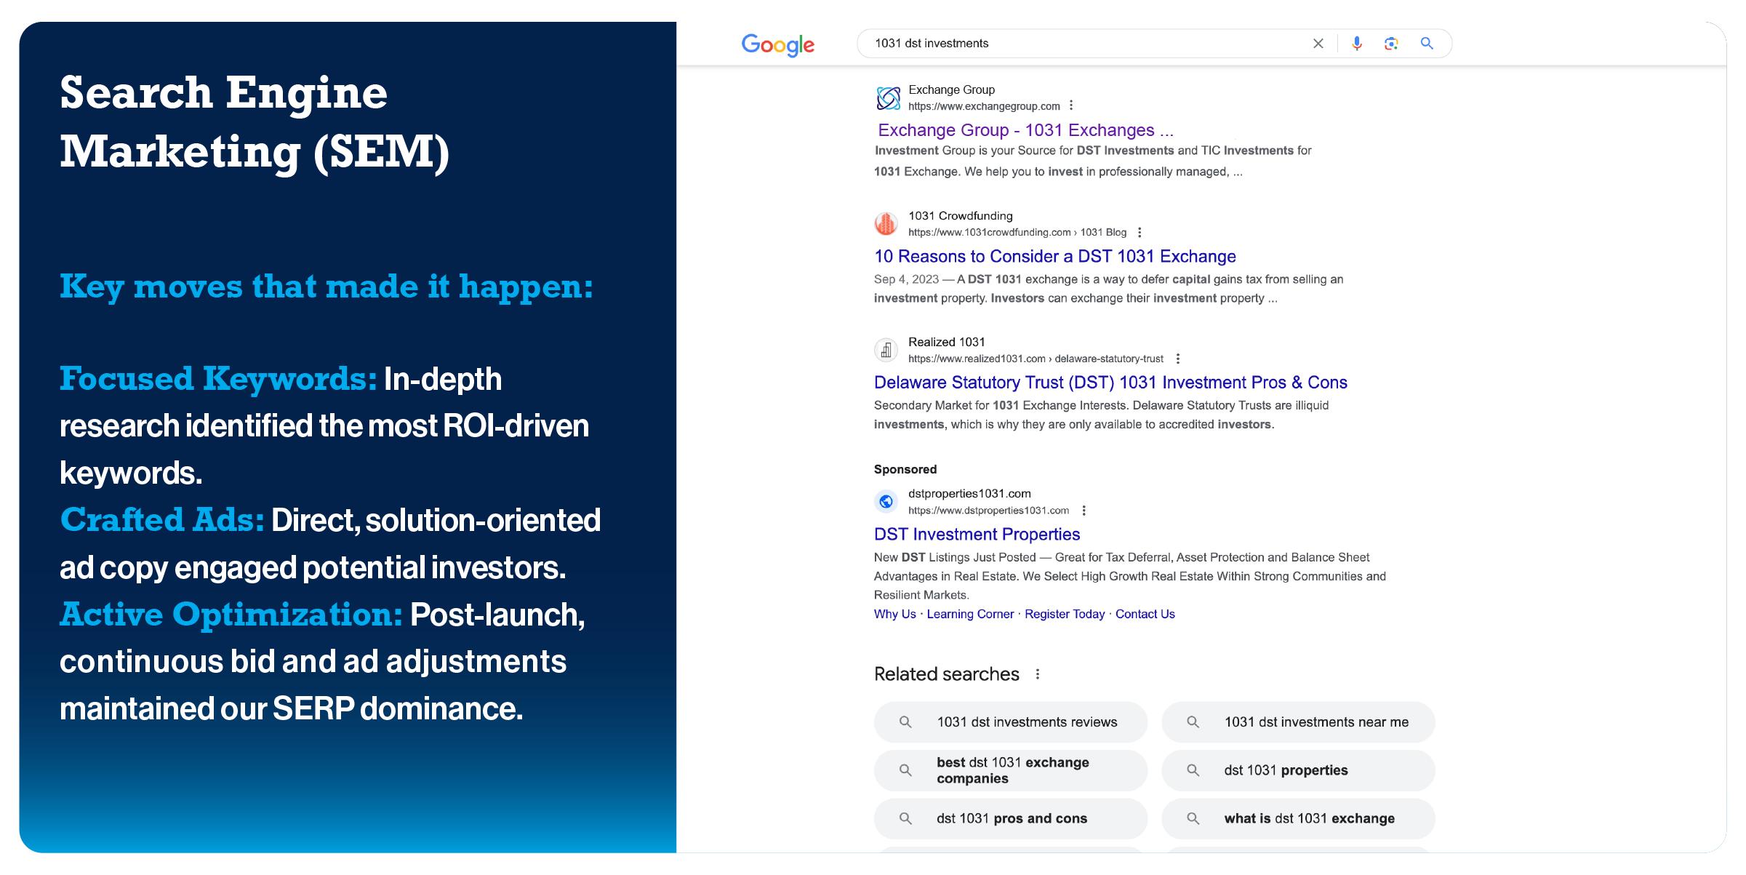Click site name '1031 Crowdfunding'
This screenshot has width=1746, height=875.
960,216
